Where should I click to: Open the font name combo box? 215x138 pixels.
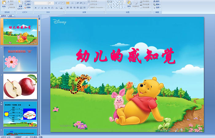click(41, 3)
